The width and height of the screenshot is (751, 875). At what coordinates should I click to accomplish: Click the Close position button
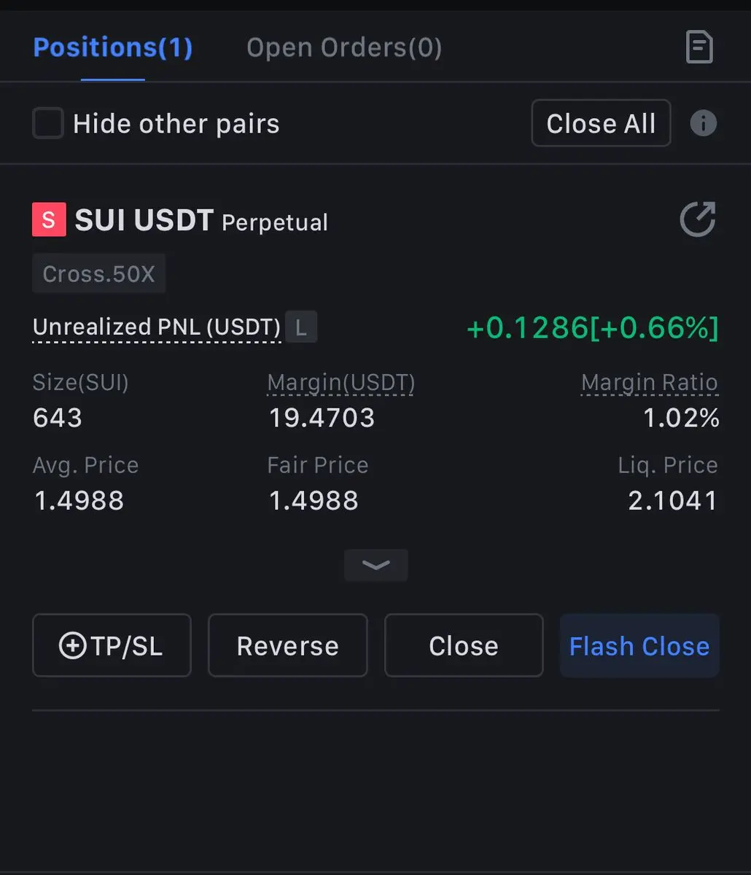464,645
